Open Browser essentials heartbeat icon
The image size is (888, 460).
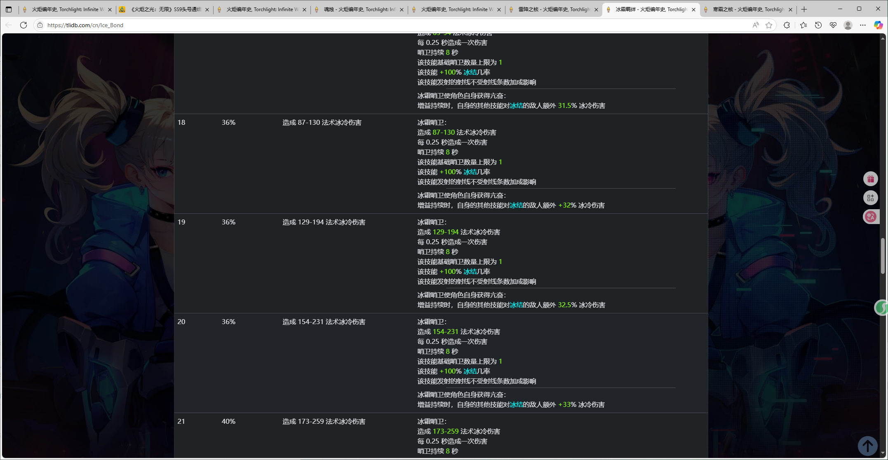tap(833, 25)
